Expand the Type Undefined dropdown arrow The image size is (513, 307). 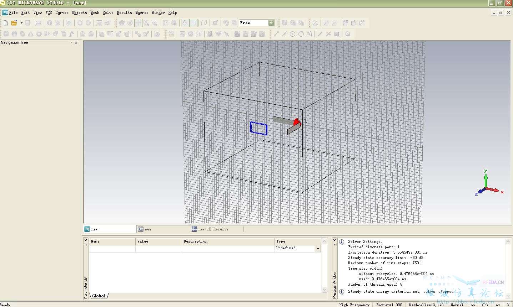click(318, 249)
